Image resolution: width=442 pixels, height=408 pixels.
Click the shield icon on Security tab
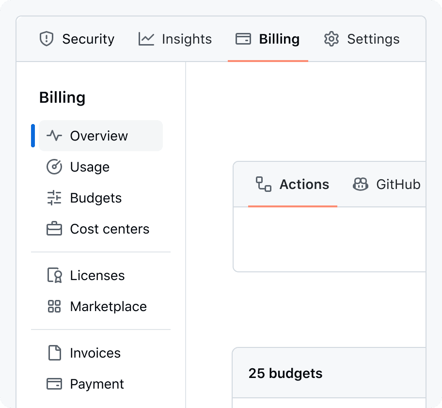(x=46, y=39)
